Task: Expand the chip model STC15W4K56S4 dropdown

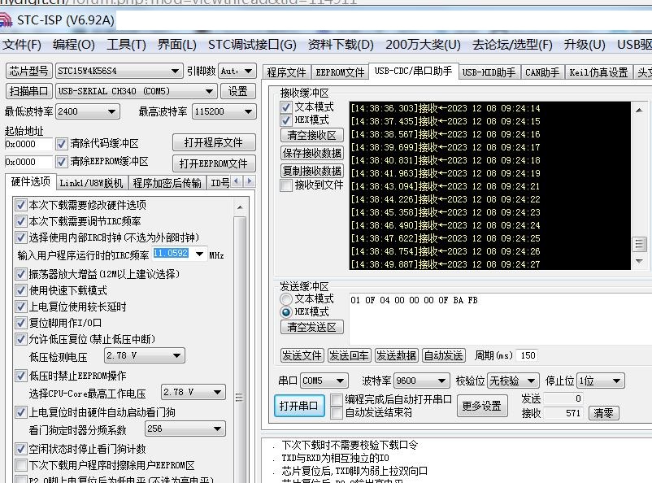Action: tap(176, 71)
